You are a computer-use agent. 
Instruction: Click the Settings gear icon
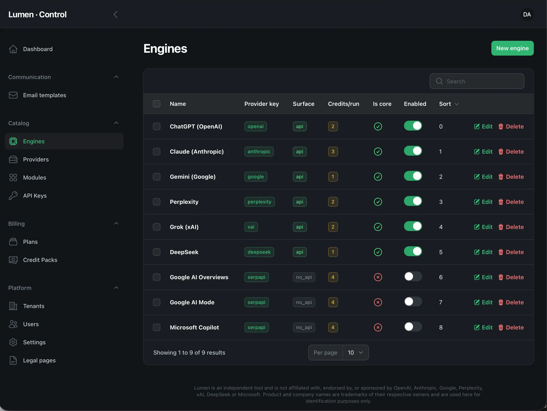point(13,342)
